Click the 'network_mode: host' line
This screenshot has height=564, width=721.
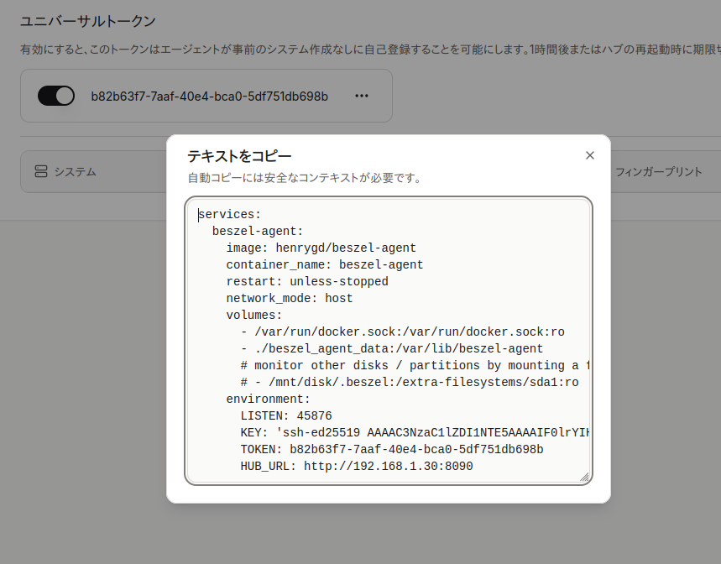click(x=289, y=299)
